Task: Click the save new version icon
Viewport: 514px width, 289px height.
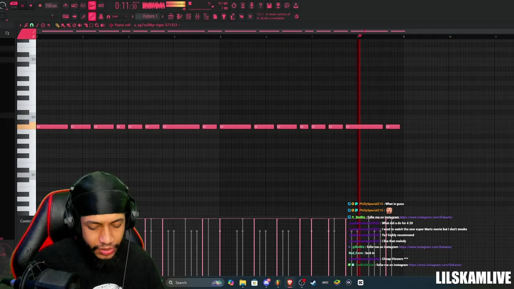Action: point(278,6)
